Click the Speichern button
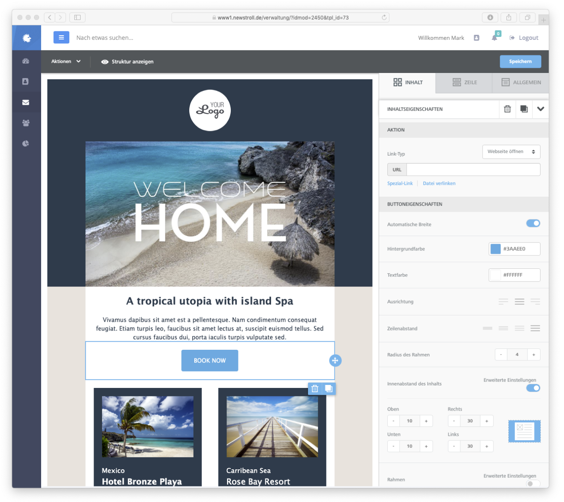This screenshot has width=564, height=502. coord(520,61)
